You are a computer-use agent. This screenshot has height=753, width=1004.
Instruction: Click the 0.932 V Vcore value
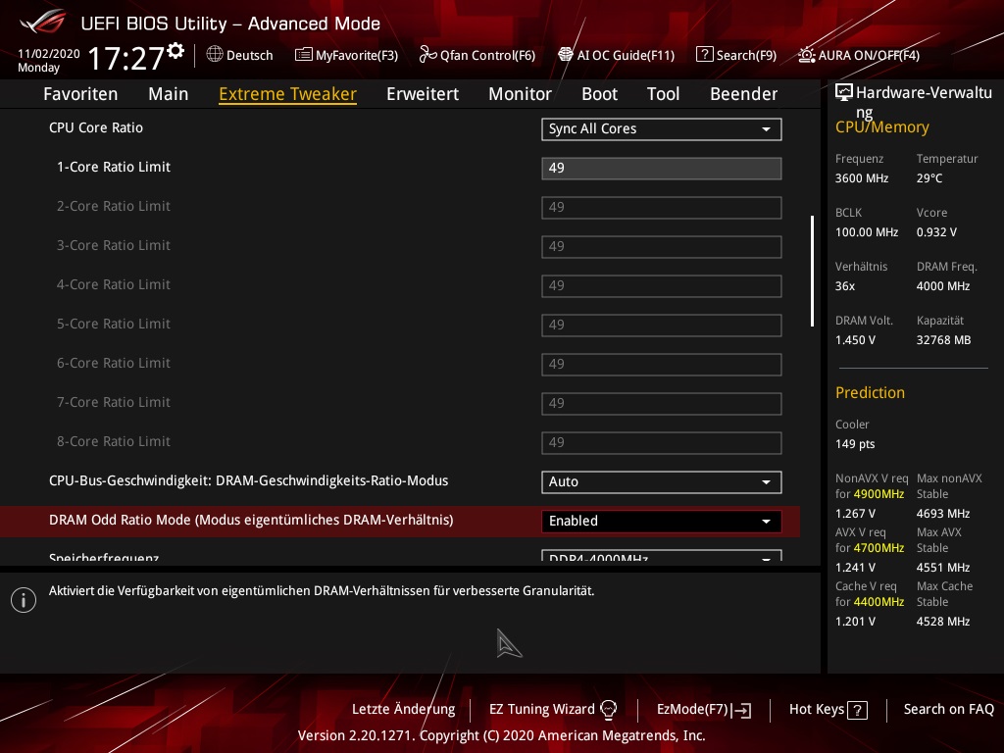click(936, 232)
